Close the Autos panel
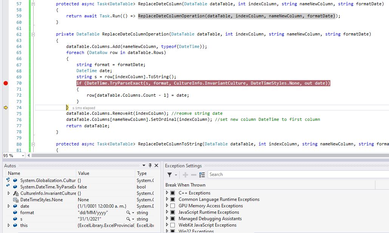The height and width of the screenshot is (233, 389). (156, 165)
